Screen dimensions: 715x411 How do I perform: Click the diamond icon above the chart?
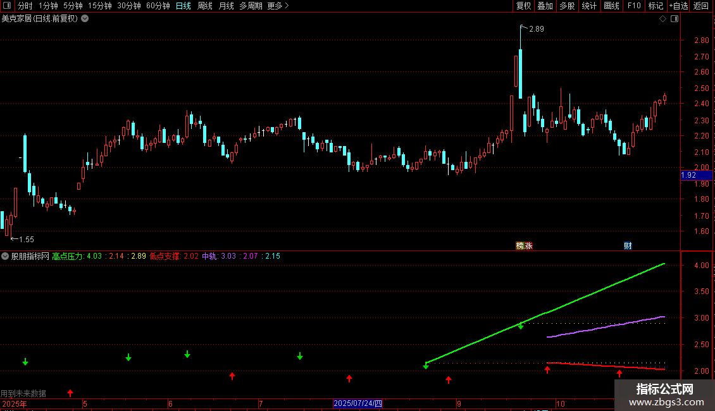[663, 19]
